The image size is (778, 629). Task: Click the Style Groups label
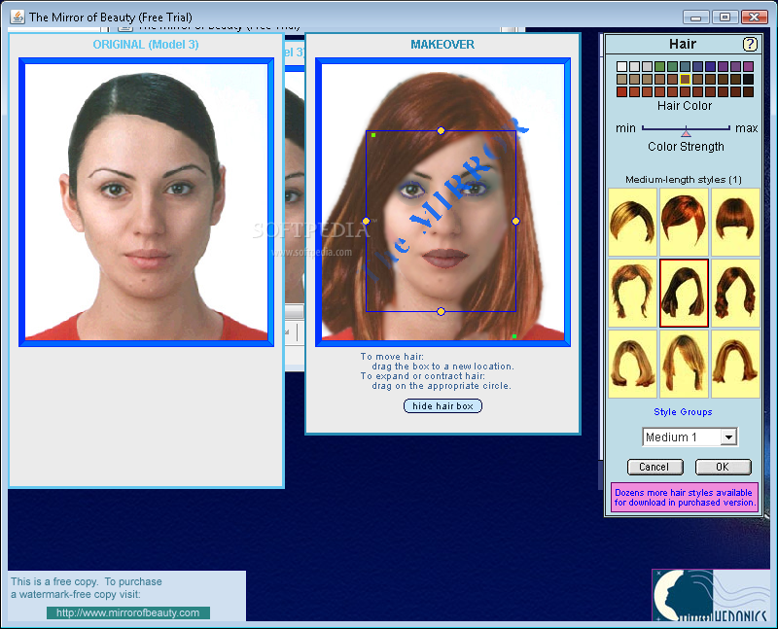(684, 412)
